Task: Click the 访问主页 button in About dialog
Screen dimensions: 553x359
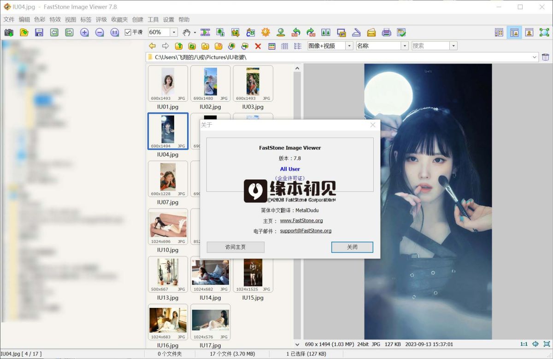Action: 235,247
